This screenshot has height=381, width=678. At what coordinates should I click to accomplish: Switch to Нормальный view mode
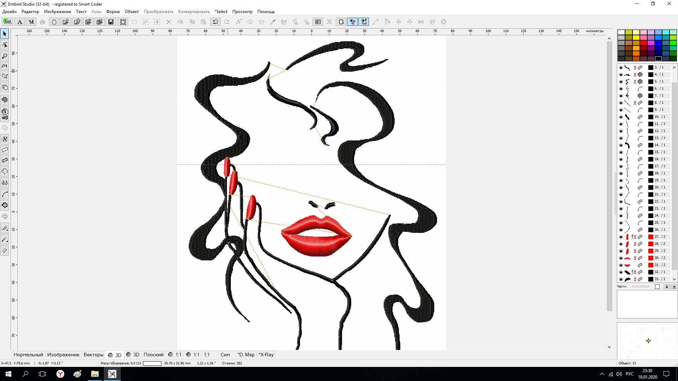tap(28, 355)
